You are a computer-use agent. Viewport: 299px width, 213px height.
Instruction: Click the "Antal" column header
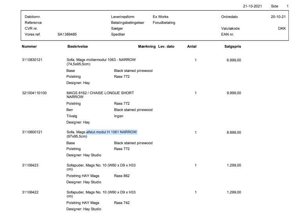point(192,47)
